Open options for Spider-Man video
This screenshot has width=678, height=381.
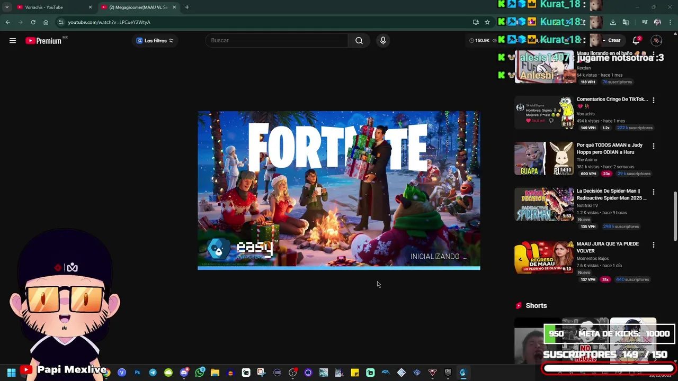[653, 192]
